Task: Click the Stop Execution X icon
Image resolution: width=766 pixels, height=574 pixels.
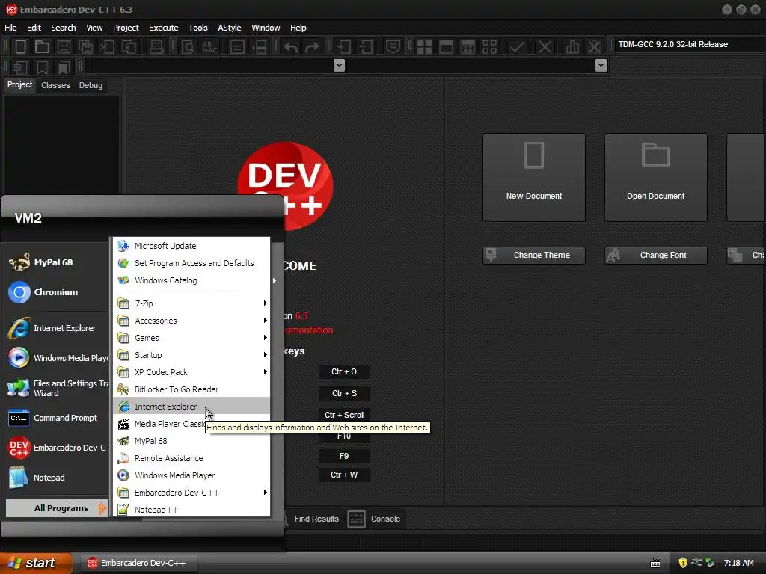Action: [545, 47]
